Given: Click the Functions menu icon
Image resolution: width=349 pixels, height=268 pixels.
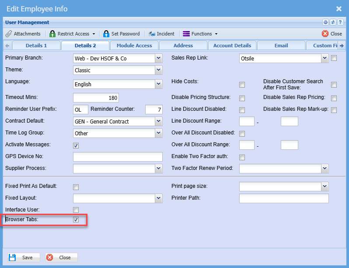Looking at the screenshot, I should 186,34.
